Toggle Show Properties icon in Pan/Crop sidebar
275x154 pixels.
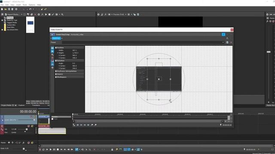tap(52, 48)
